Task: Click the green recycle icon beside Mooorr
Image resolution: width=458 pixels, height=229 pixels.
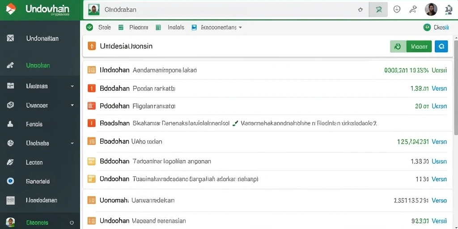Action: click(398, 46)
